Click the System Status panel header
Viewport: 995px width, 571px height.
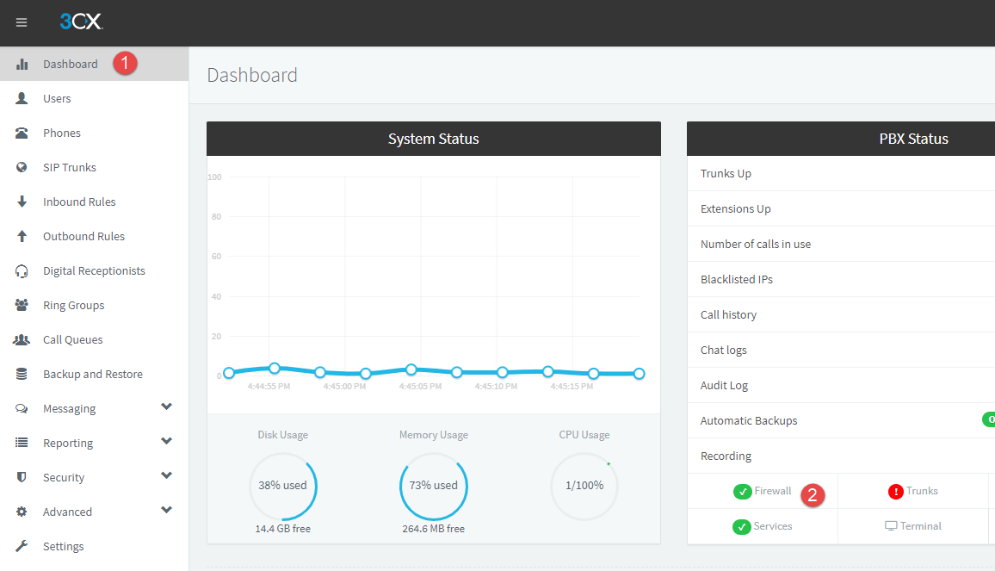434,139
